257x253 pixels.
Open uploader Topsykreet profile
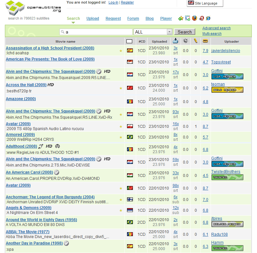[221, 62]
